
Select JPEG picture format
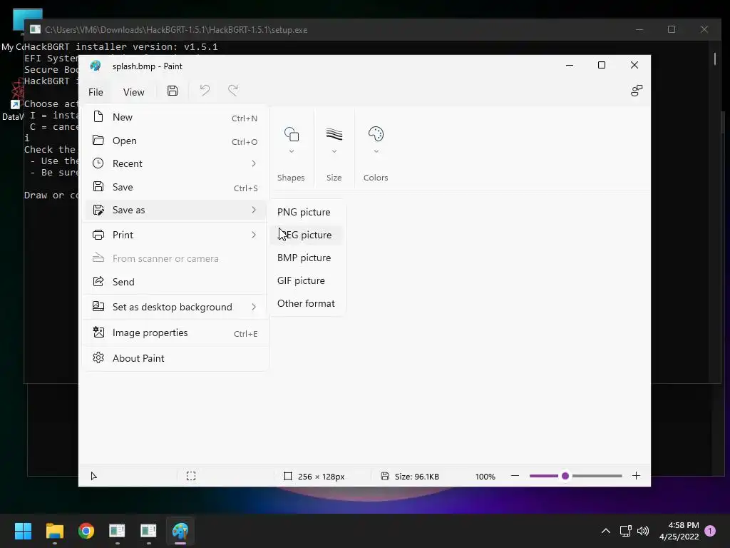click(307, 235)
